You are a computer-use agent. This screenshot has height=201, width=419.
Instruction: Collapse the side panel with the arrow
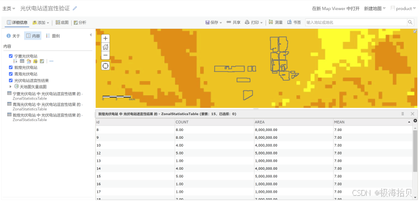point(90,35)
